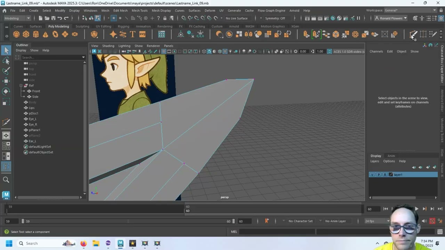Switch to the UV Editing shelf tab
The image size is (445, 250).
pos(104,26)
